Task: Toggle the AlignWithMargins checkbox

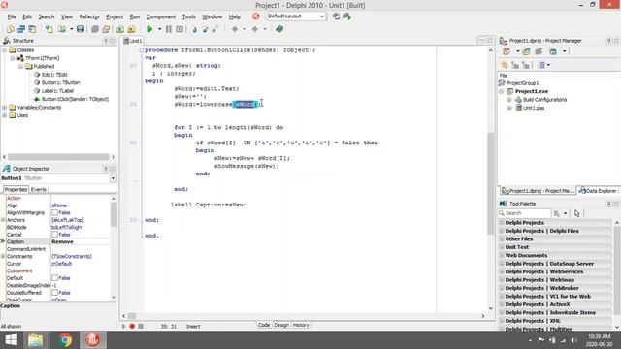Action: point(54,213)
